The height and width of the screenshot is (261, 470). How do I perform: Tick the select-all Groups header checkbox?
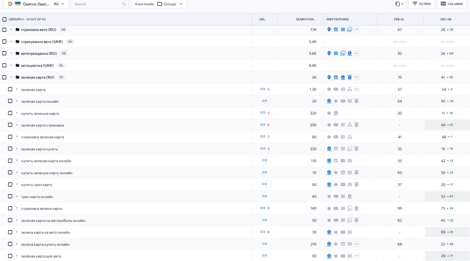pos(5,19)
